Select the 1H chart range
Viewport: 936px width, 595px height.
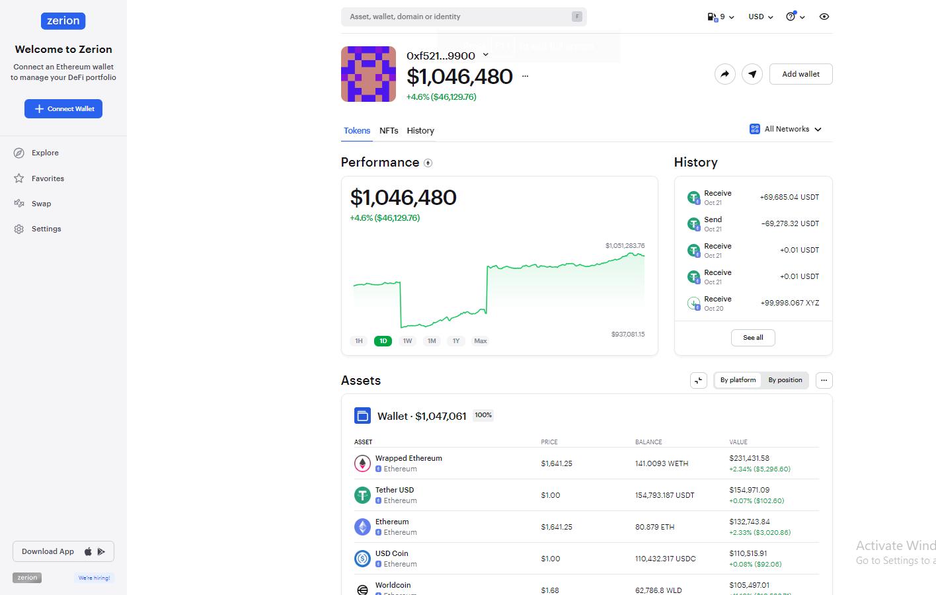tap(359, 341)
